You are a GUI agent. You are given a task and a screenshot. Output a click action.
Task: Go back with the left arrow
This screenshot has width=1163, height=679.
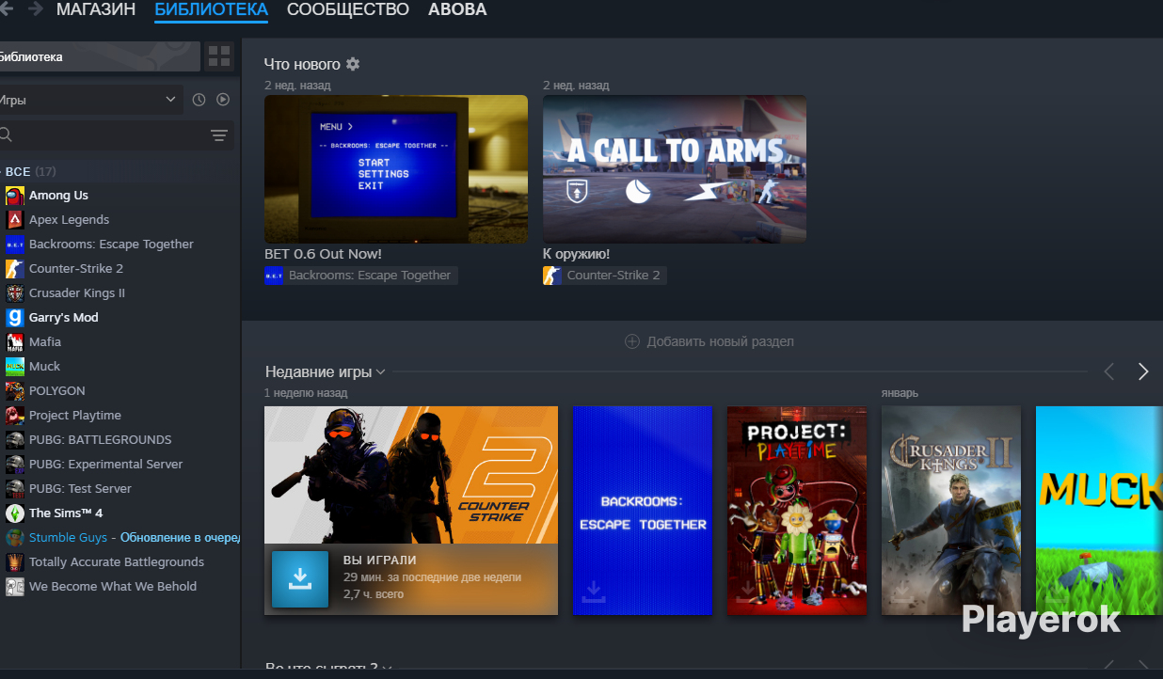click(x=7, y=9)
